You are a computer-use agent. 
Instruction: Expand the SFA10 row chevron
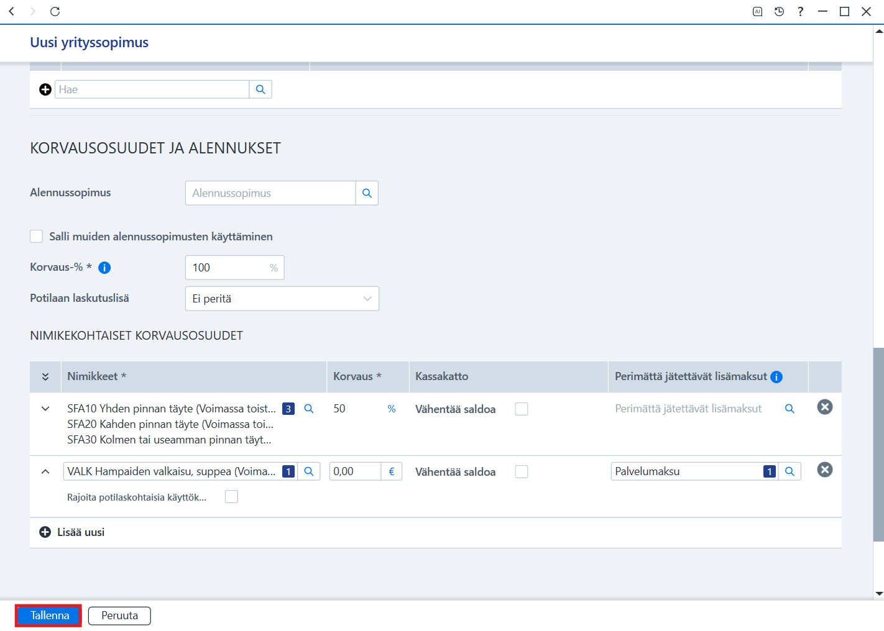click(x=45, y=409)
